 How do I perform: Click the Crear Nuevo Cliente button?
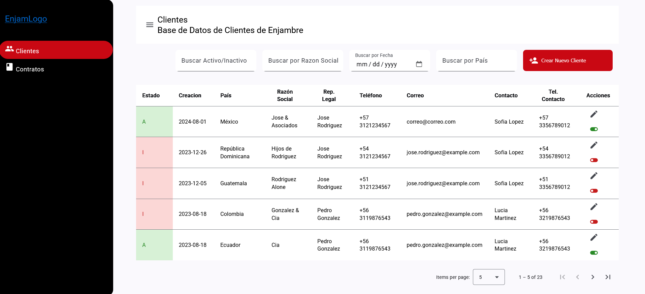pos(568,61)
